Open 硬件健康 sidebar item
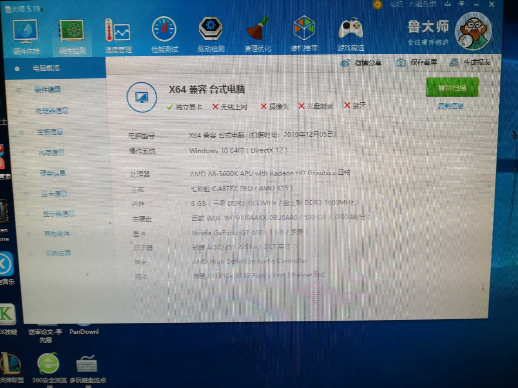Image resolution: width=518 pixels, height=388 pixels. 47,89
